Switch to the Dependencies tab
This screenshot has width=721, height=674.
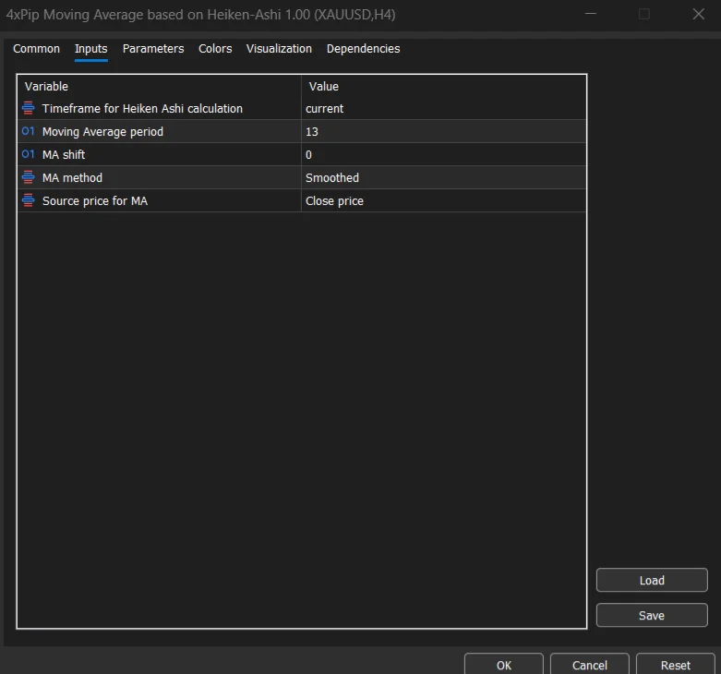[x=363, y=49]
